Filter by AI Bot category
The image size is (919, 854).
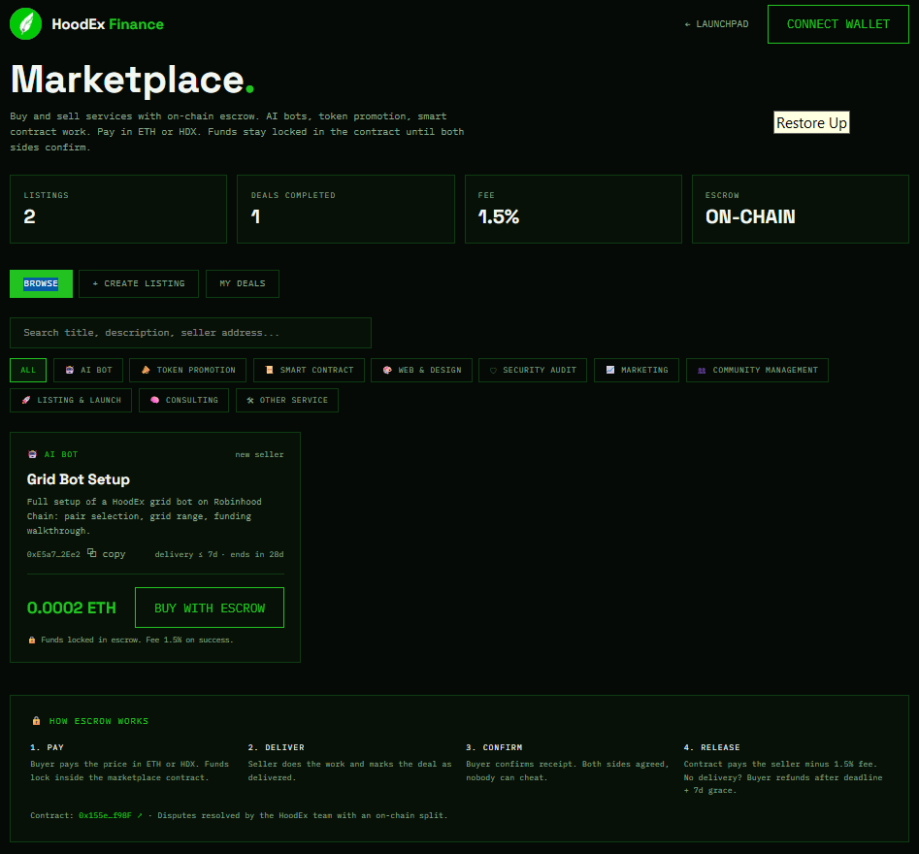click(88, 371)
